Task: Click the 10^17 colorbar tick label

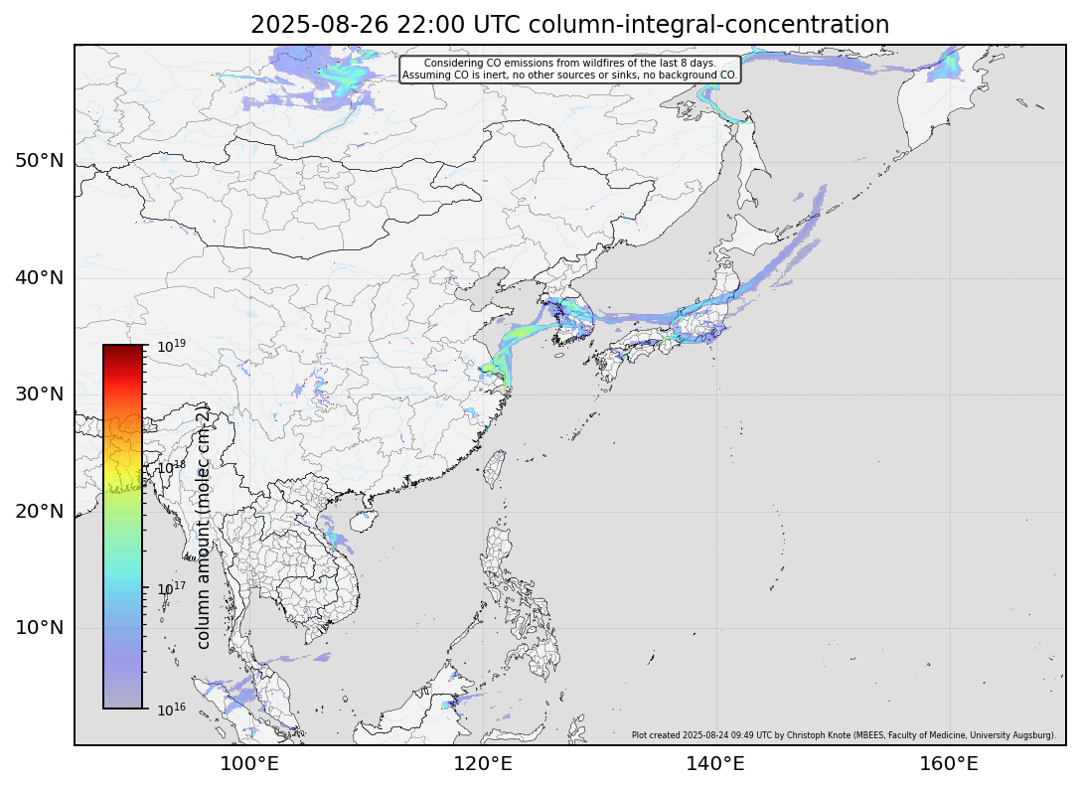Action: click(172, 588)
